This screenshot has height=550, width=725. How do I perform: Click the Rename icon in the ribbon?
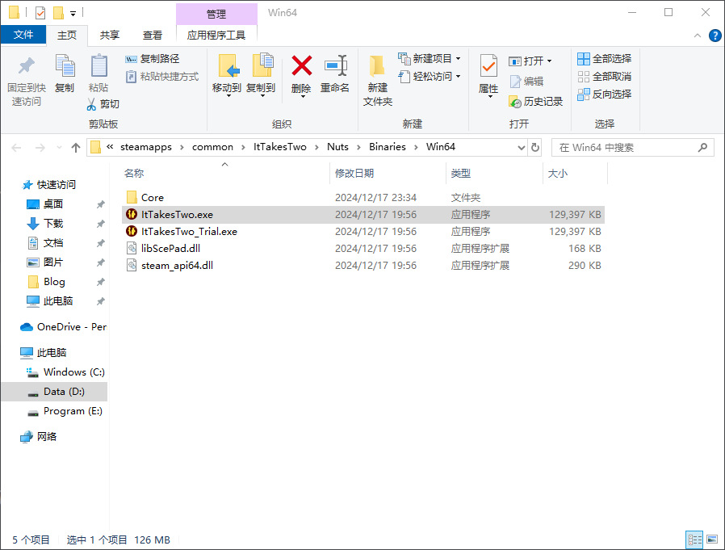click(x=336, y=65)
